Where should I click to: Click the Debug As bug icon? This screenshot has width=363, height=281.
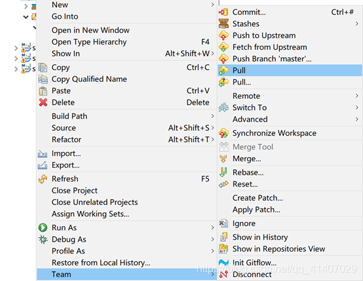(43, 239)
